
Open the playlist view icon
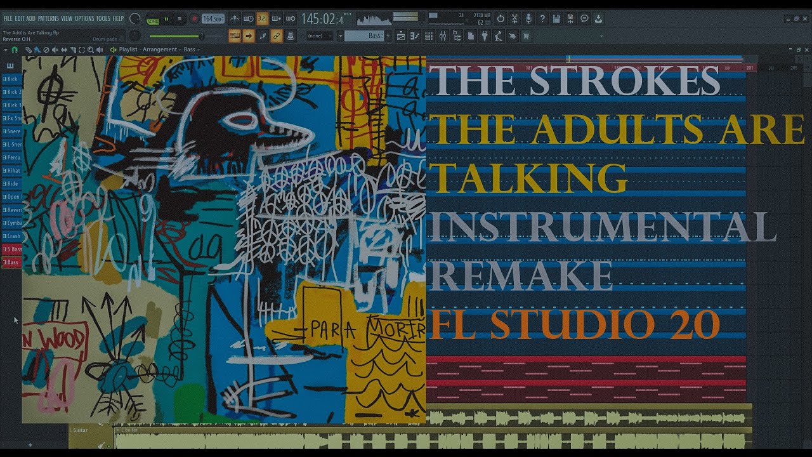pyautogui.click(x=401, y=36)
